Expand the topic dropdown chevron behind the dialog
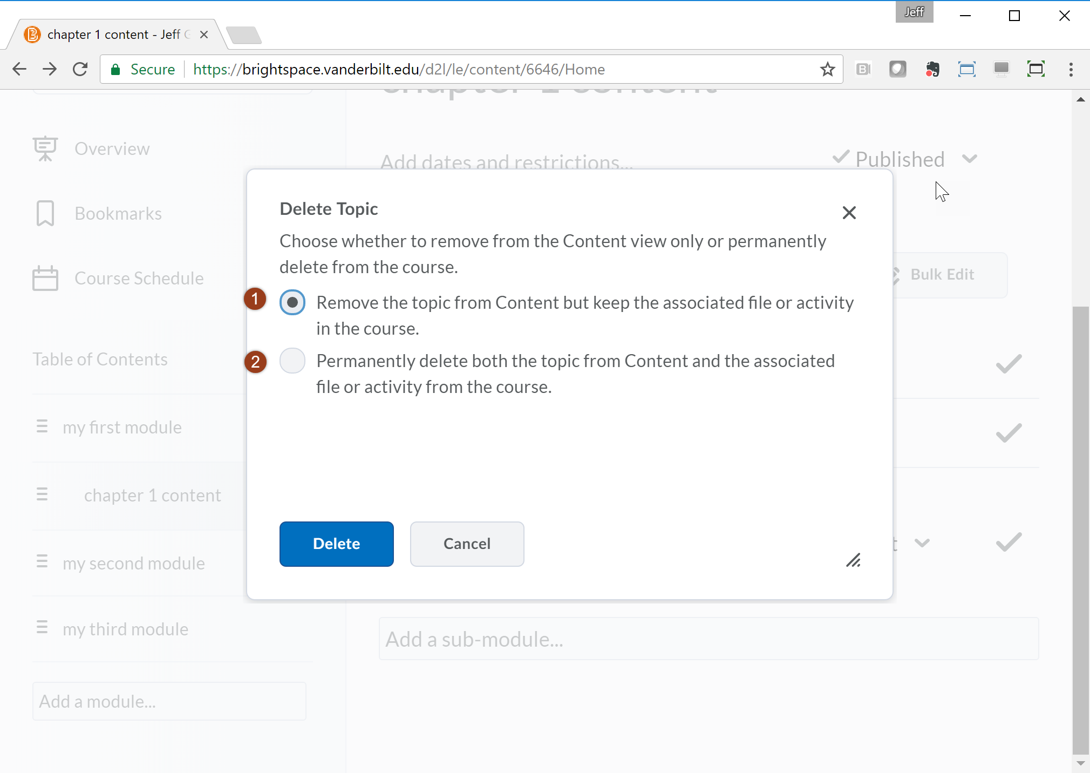This screenshot has width=1090, height=773. point(922,543)
